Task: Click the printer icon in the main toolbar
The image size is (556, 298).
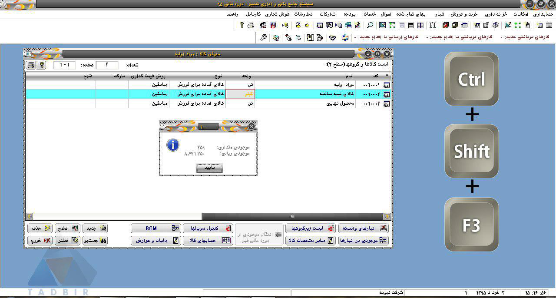Action: (251, 25)
